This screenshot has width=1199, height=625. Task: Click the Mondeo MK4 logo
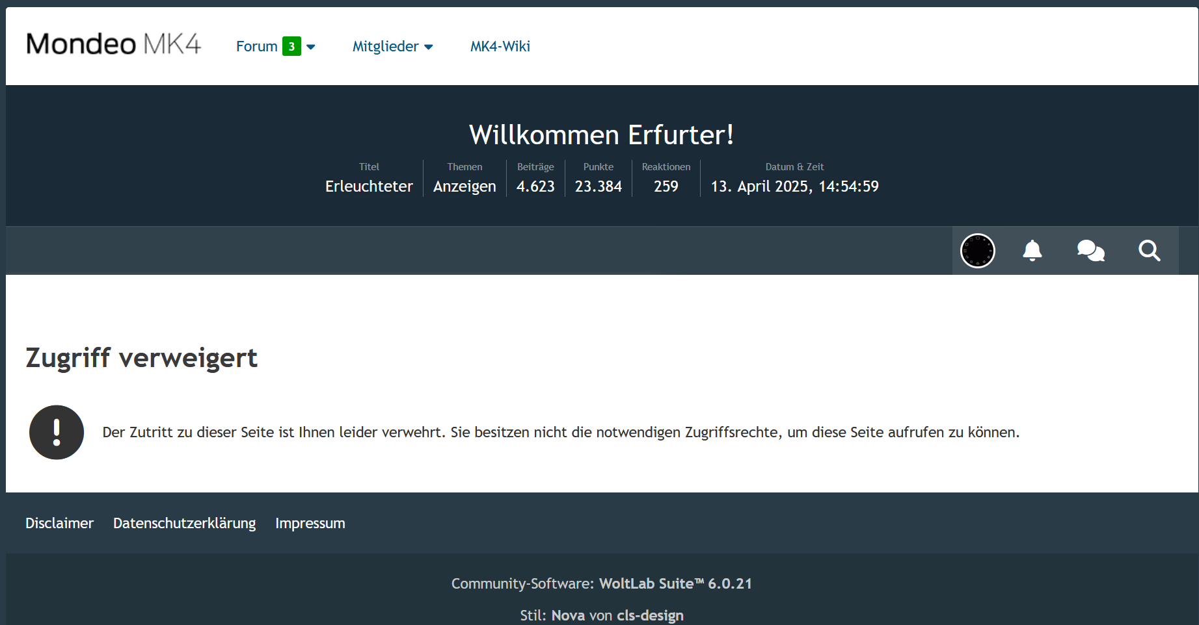pyautogui.click(x=113, y=45)
